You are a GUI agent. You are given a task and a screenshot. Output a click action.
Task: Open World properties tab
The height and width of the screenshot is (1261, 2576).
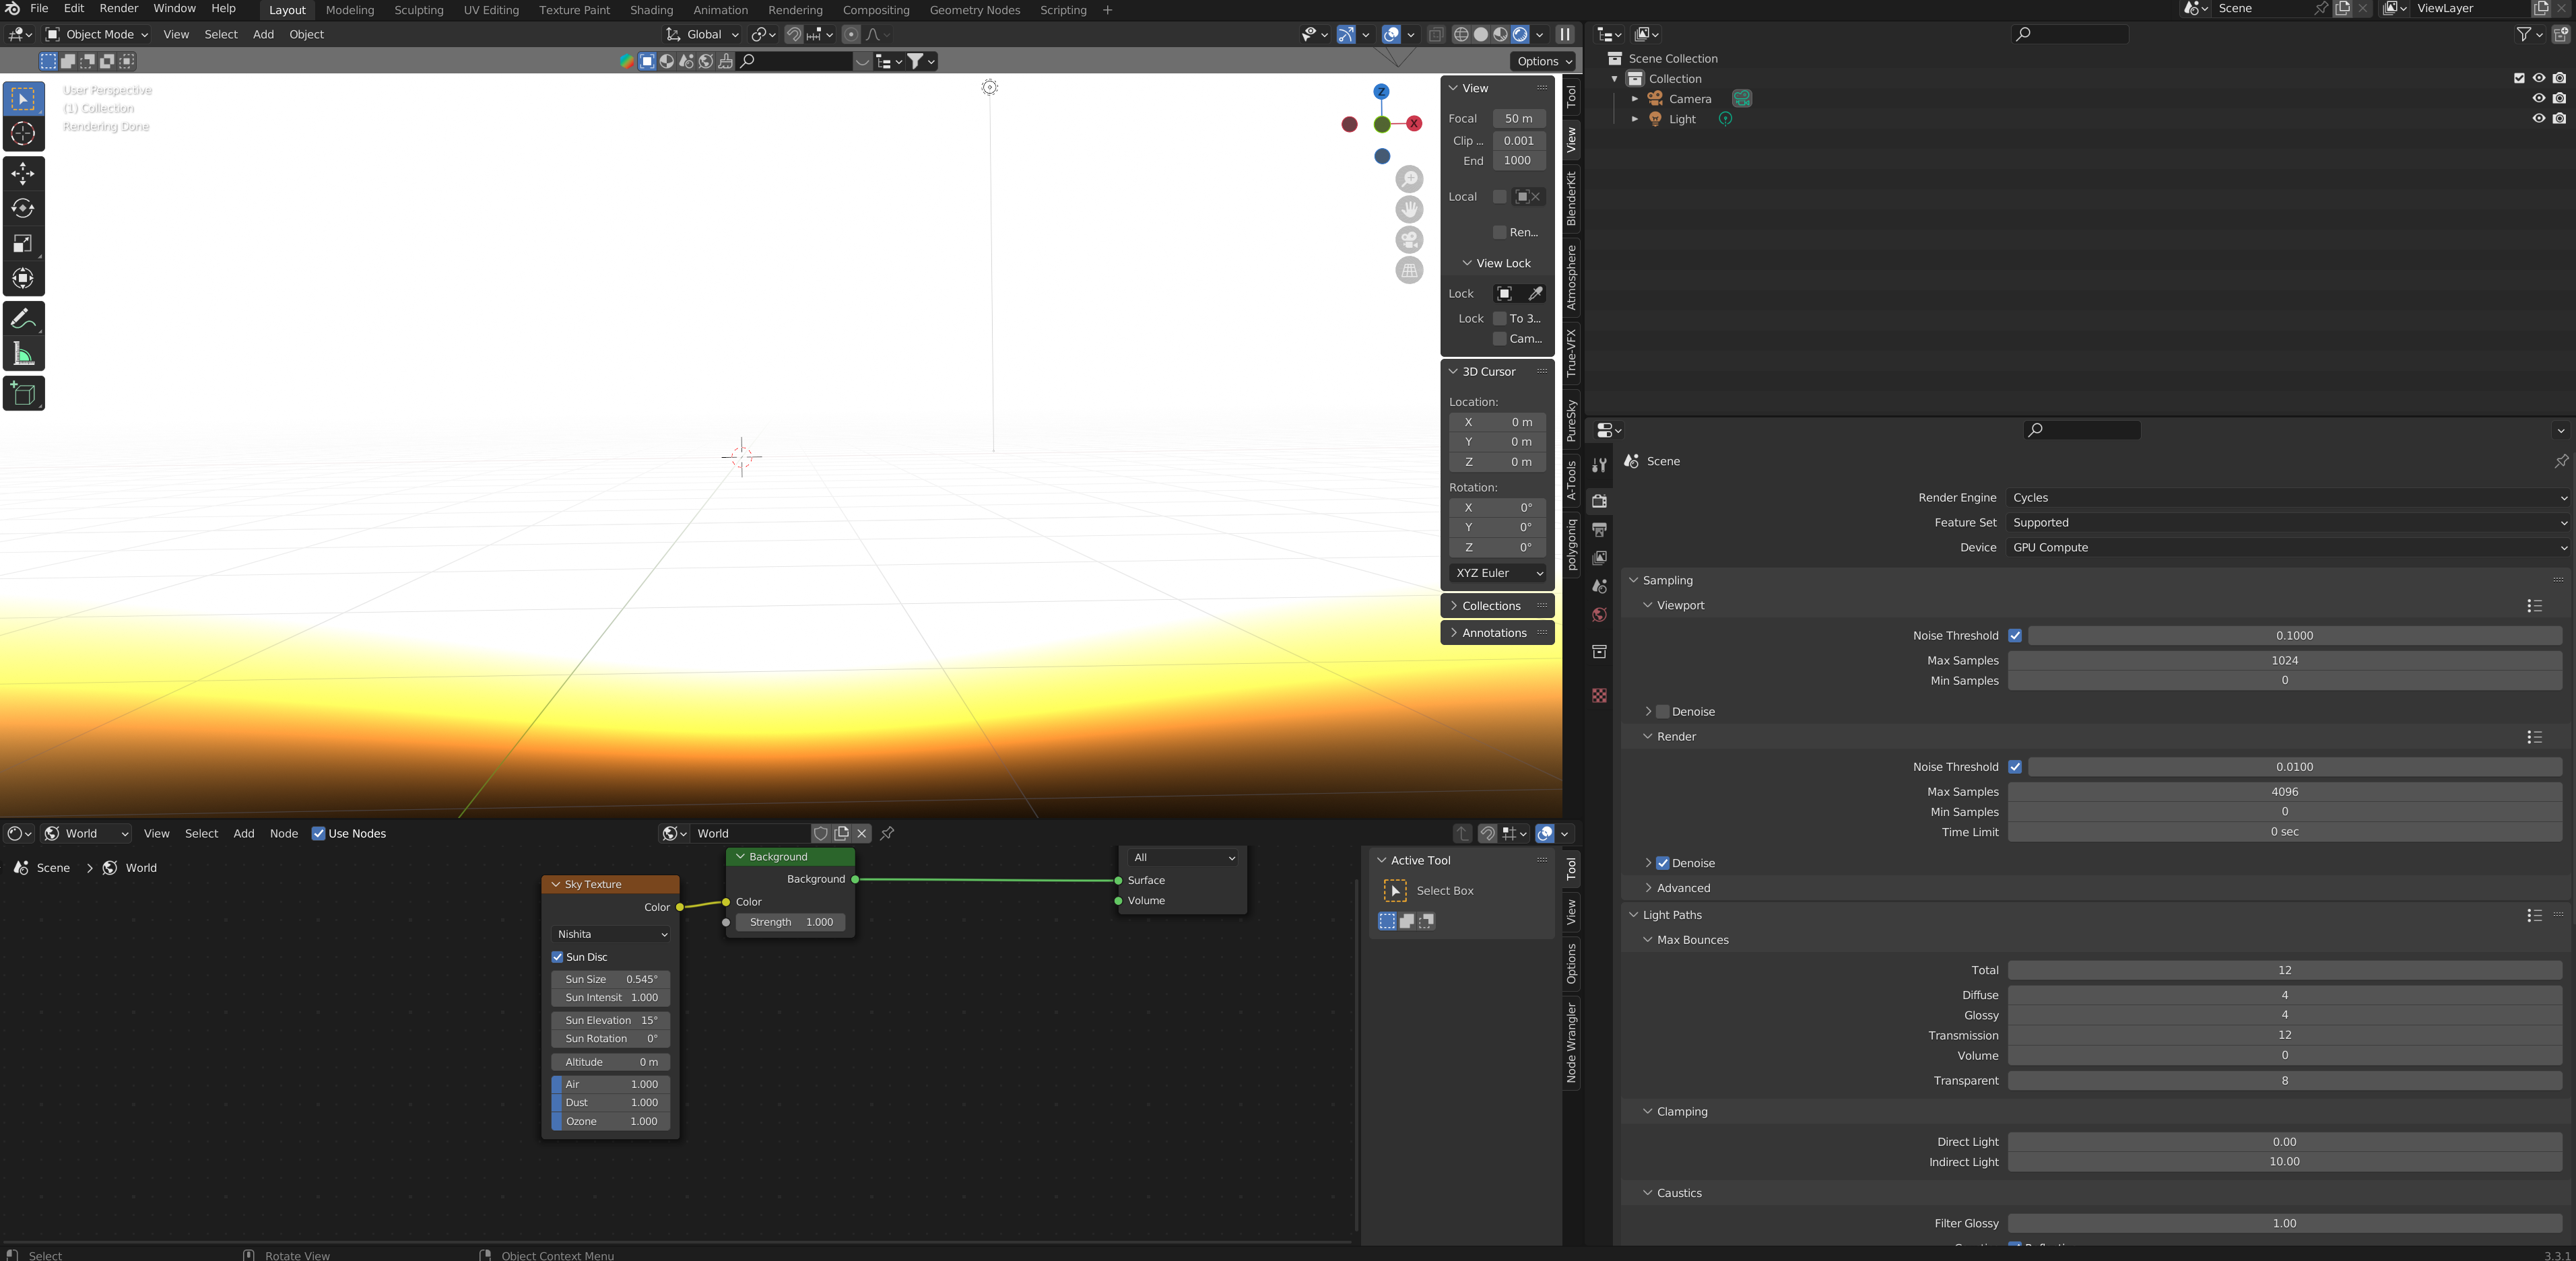click(x=1599, y=615)
